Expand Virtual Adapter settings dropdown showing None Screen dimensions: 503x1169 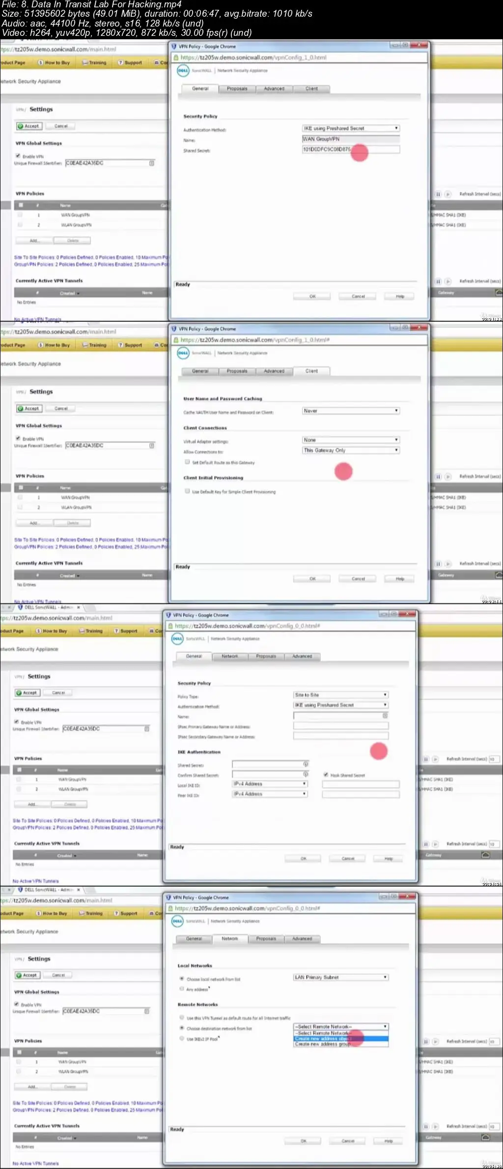click(x=351, y=440)
